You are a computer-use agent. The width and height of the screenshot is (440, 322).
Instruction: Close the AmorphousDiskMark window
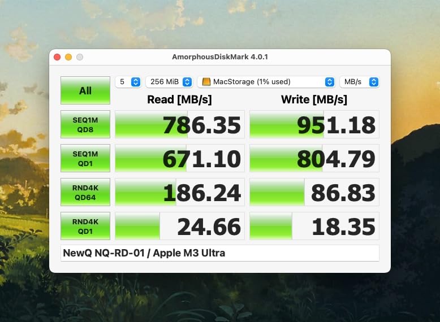[57, 57]
